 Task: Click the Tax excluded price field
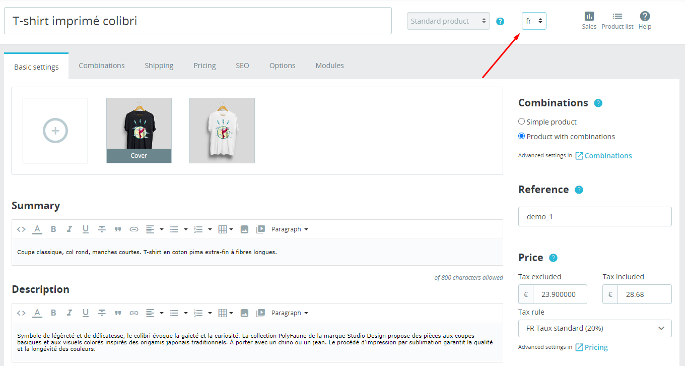click(560, 294)
